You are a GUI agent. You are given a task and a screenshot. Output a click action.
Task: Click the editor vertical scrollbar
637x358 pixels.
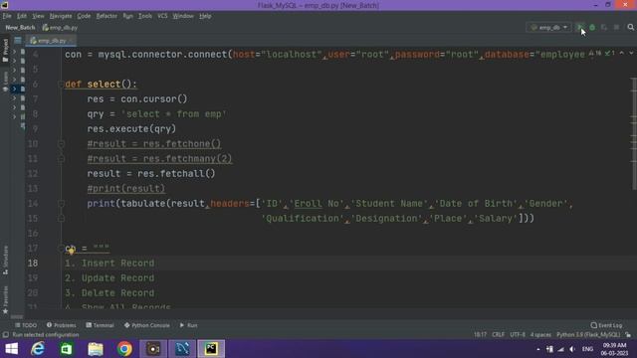coord(634,134)
